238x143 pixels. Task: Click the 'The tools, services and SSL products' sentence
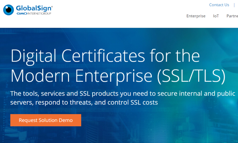(123, 94)
